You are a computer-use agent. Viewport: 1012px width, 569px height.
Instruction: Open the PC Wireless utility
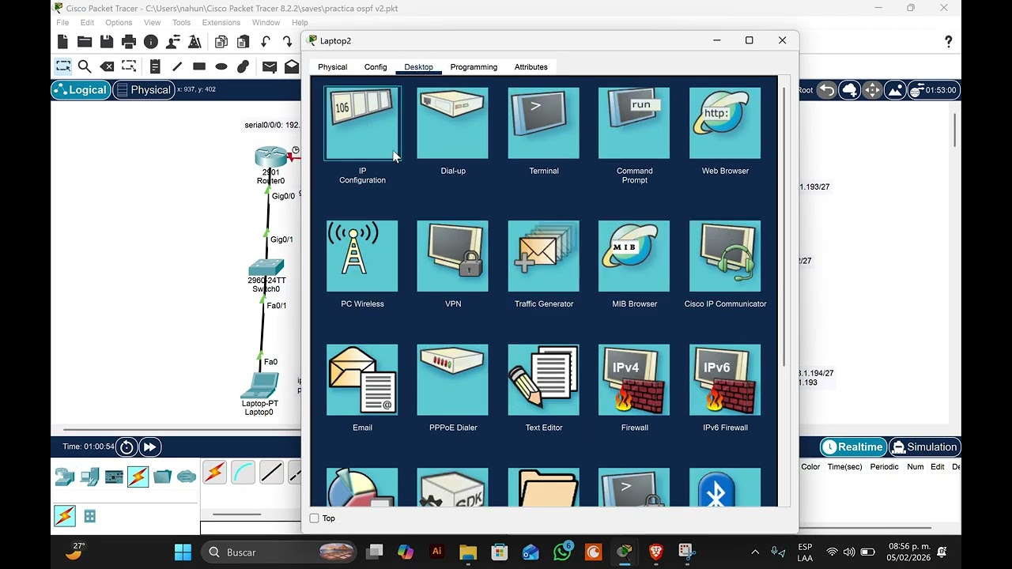[362, 256]
